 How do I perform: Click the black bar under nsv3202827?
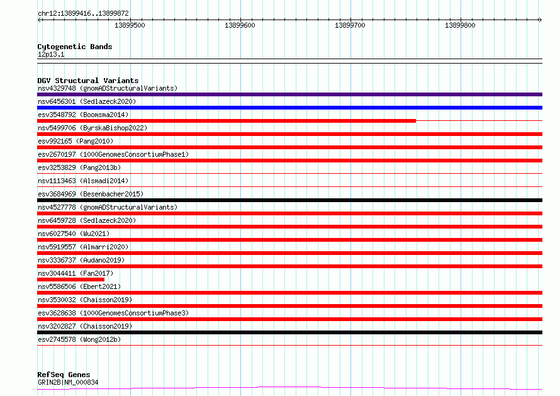(x=289, y=332)
